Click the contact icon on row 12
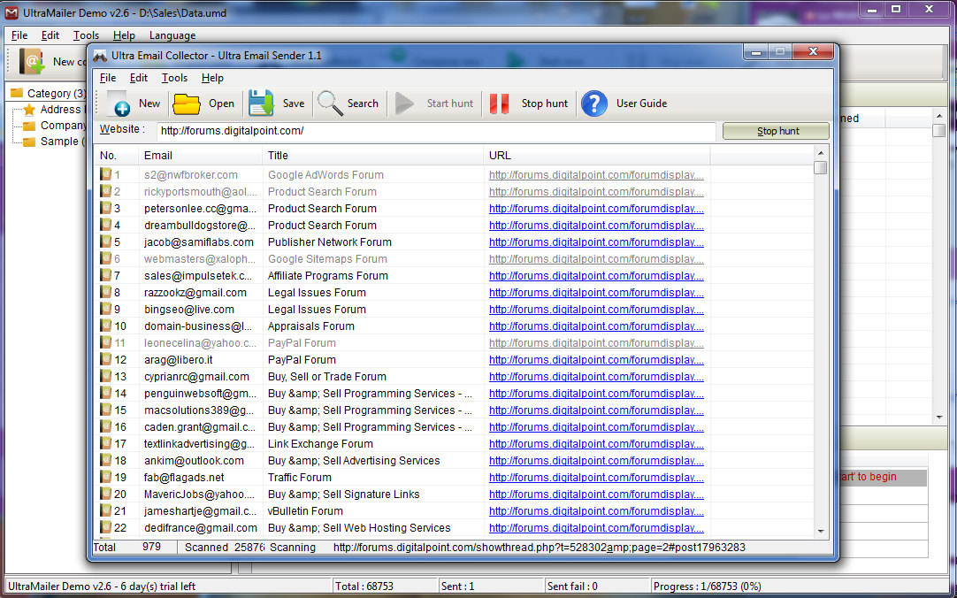Screen dimensions: 957x598 pyautogui.click(x=105, y=360)
